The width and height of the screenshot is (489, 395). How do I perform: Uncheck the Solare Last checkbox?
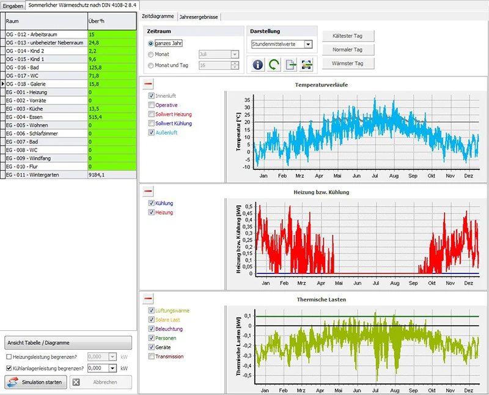click(x=151, y=320)
